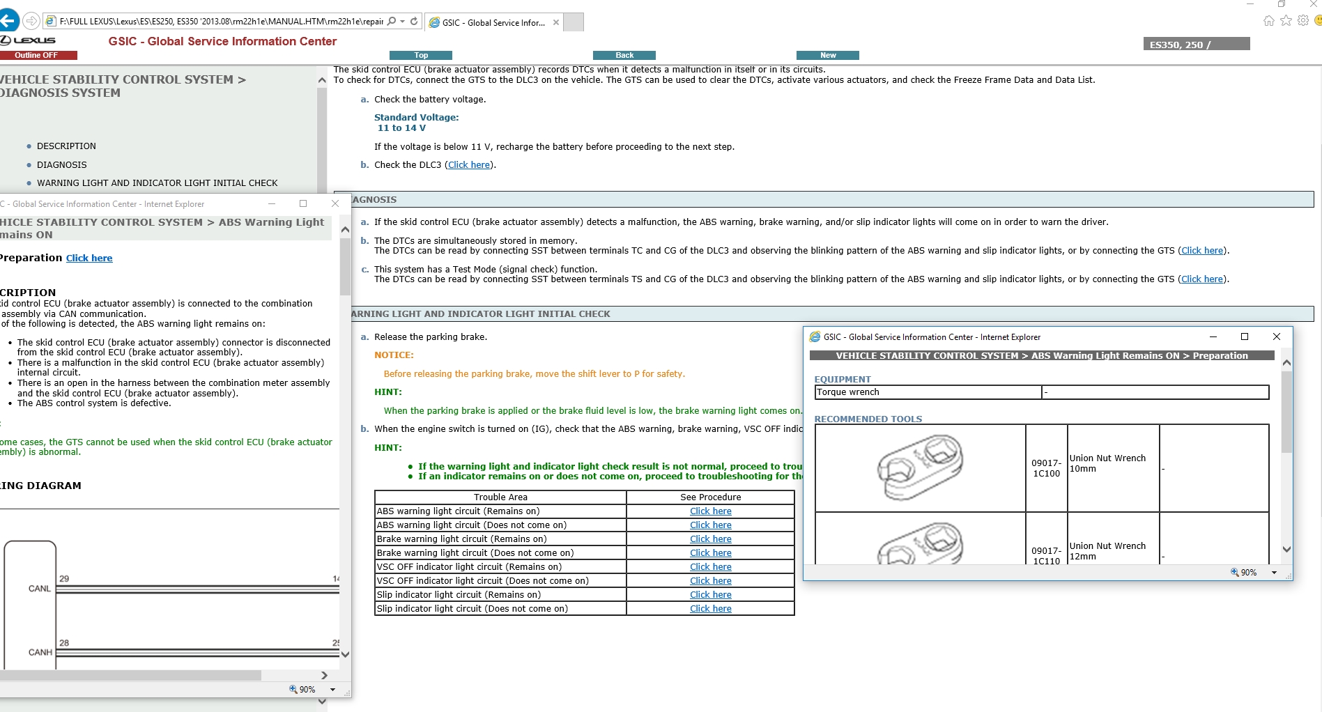Close the GSIC browser tab
Viewport: 1322px width, 712px height.
coord(555,22)
